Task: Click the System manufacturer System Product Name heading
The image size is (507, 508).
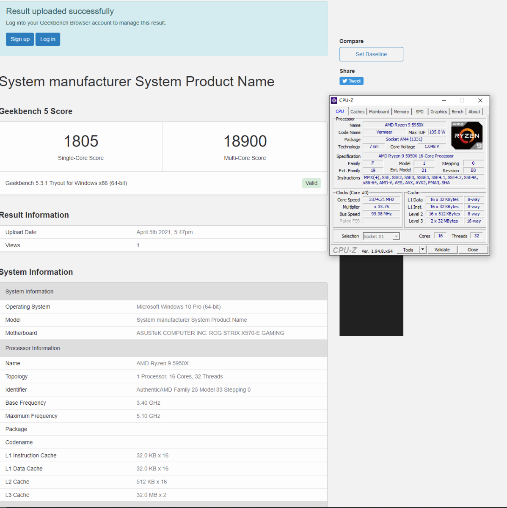Action: [137, 81]
